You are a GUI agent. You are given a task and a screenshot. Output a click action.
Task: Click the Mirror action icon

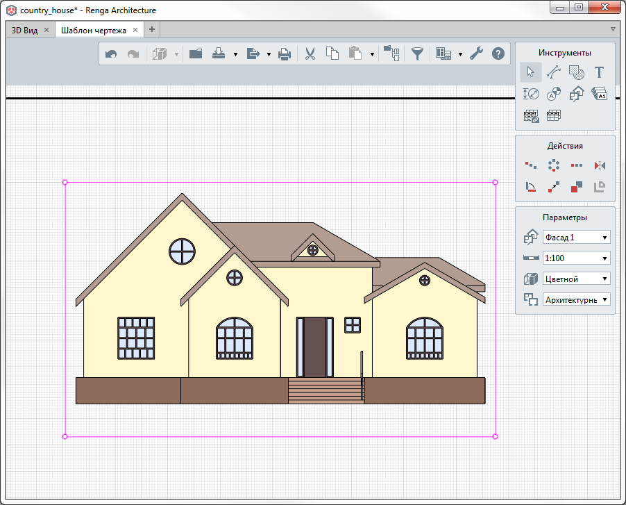click(x=600, y=165)
